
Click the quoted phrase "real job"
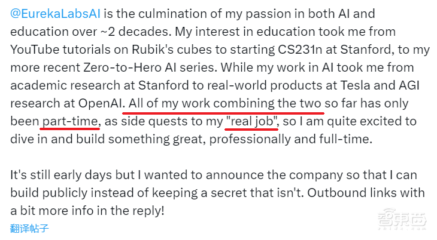point(252,122)
